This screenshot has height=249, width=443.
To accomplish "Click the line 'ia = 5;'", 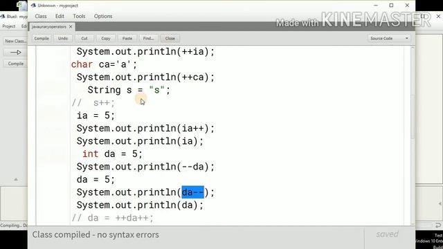I will tap(96, 116).
